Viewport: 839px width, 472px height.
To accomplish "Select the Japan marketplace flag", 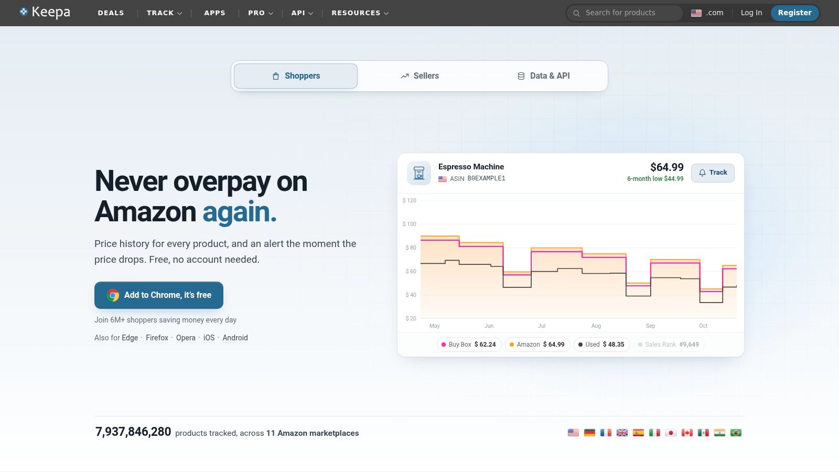I will pos(671,433).
